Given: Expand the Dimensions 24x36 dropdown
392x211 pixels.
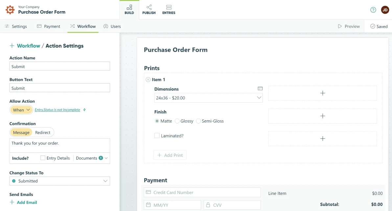Looking at the screenshot, I should [x=208, y=98].
